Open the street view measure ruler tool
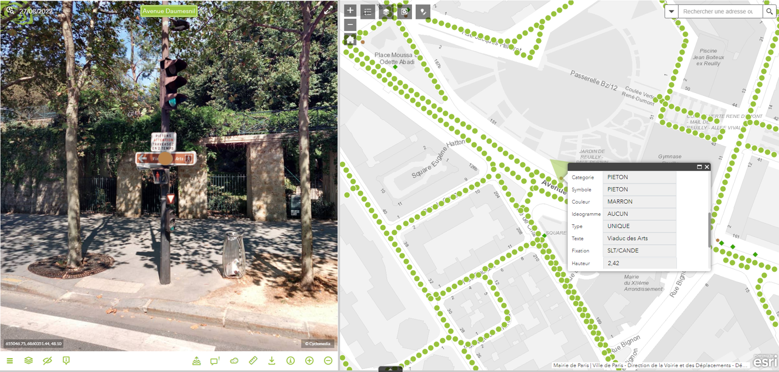Screen dimensions: 779x372 pyautogui.click(x=253, y=360)
